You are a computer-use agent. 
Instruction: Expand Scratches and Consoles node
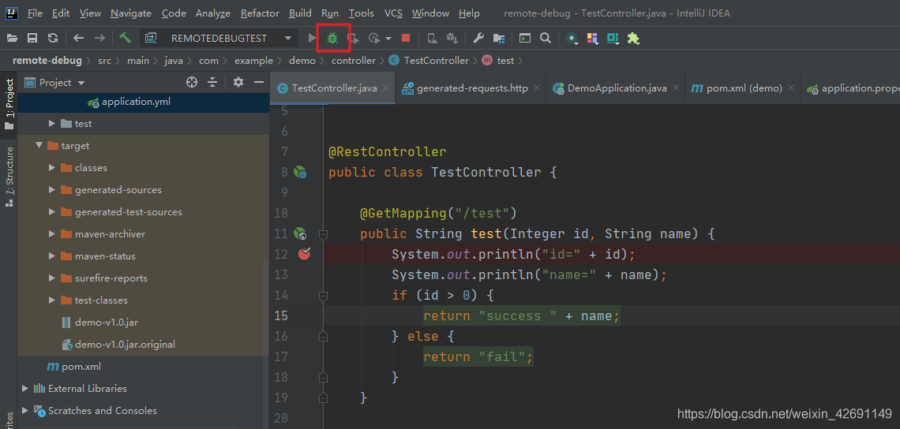(24, 411)
